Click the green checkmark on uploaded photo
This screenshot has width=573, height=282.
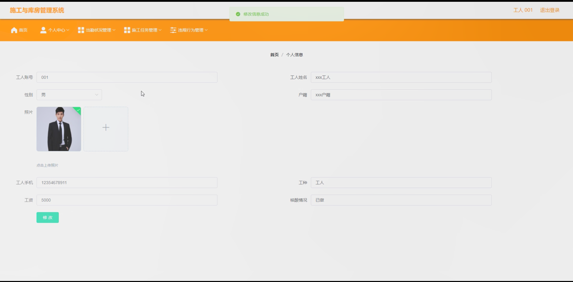[78, 110]
